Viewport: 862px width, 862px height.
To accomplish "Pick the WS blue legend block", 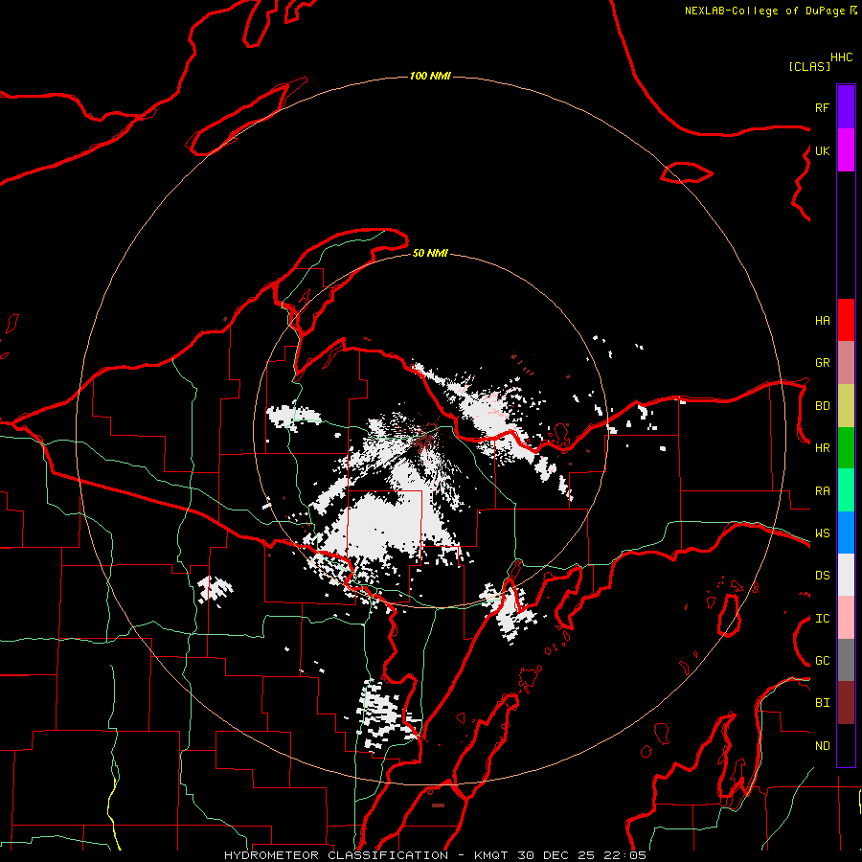I will (846, 533).
